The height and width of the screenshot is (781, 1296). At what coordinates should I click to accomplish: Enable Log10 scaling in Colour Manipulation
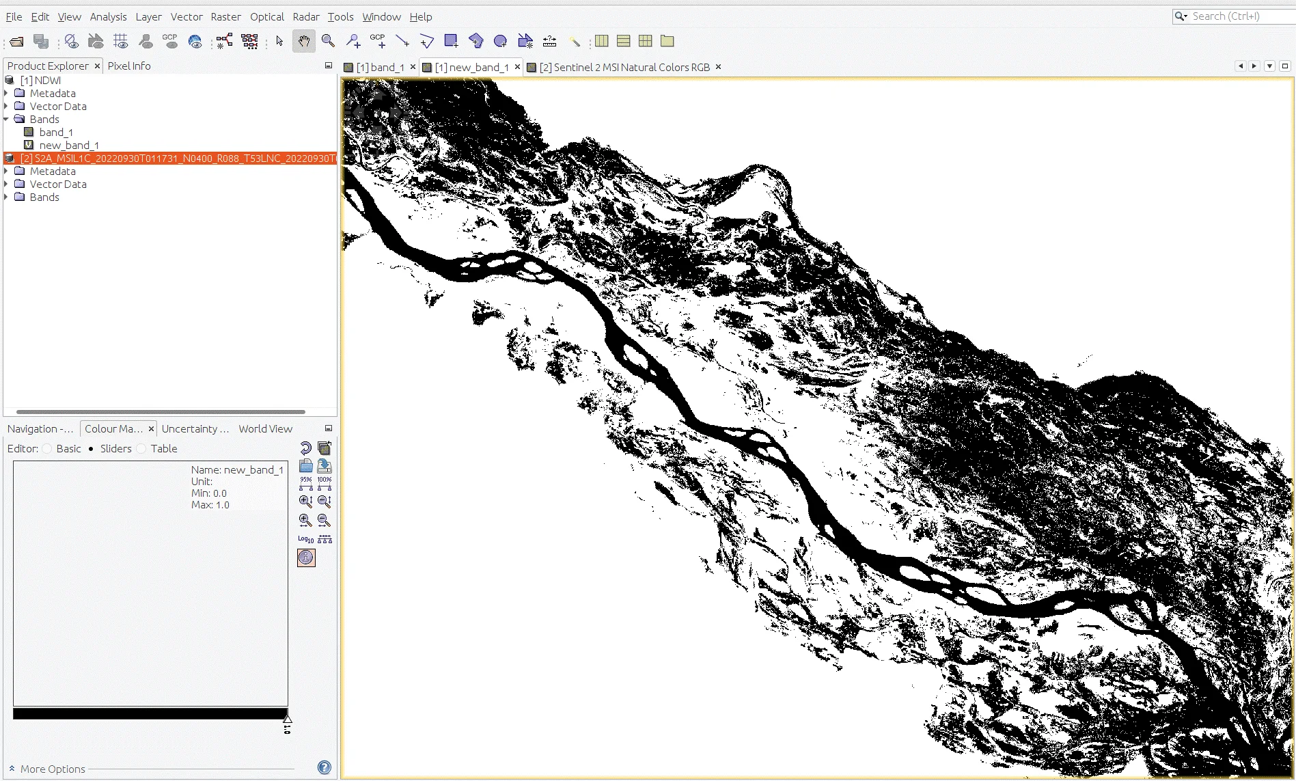[x=305, y=539]
